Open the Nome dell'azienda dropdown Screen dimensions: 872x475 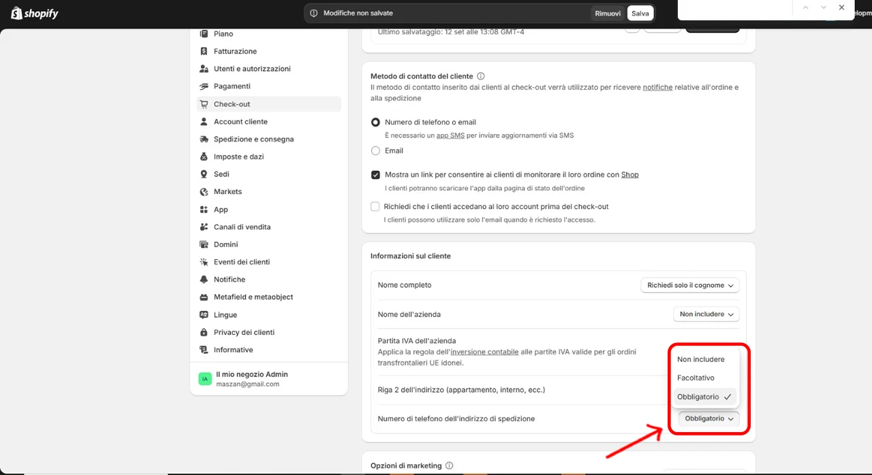point(705,314)
